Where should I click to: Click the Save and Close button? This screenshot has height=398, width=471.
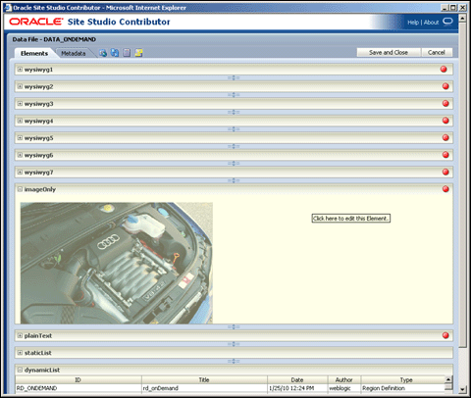click(x=389, y=52)
